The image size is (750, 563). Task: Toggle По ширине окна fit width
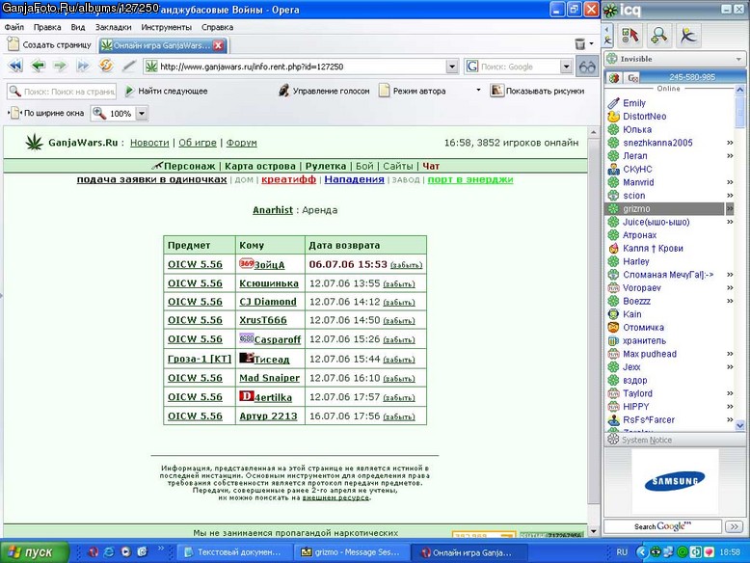click(x=47, y=113)
